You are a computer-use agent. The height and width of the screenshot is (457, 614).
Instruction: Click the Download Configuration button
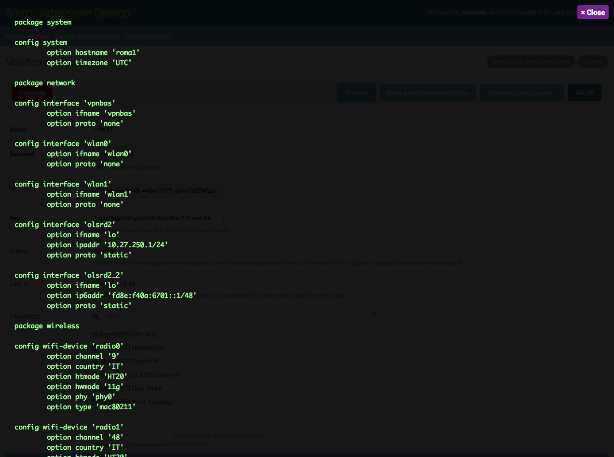point(531,62)
